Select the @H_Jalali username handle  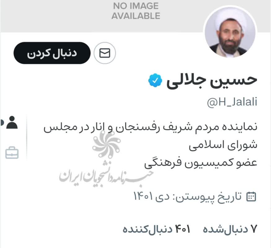[x=232, y=102]
